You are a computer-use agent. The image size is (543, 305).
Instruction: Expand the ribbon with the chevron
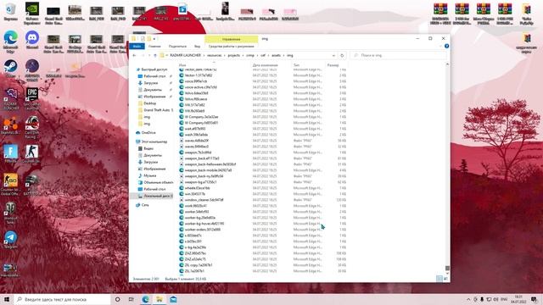coord(440,46)
